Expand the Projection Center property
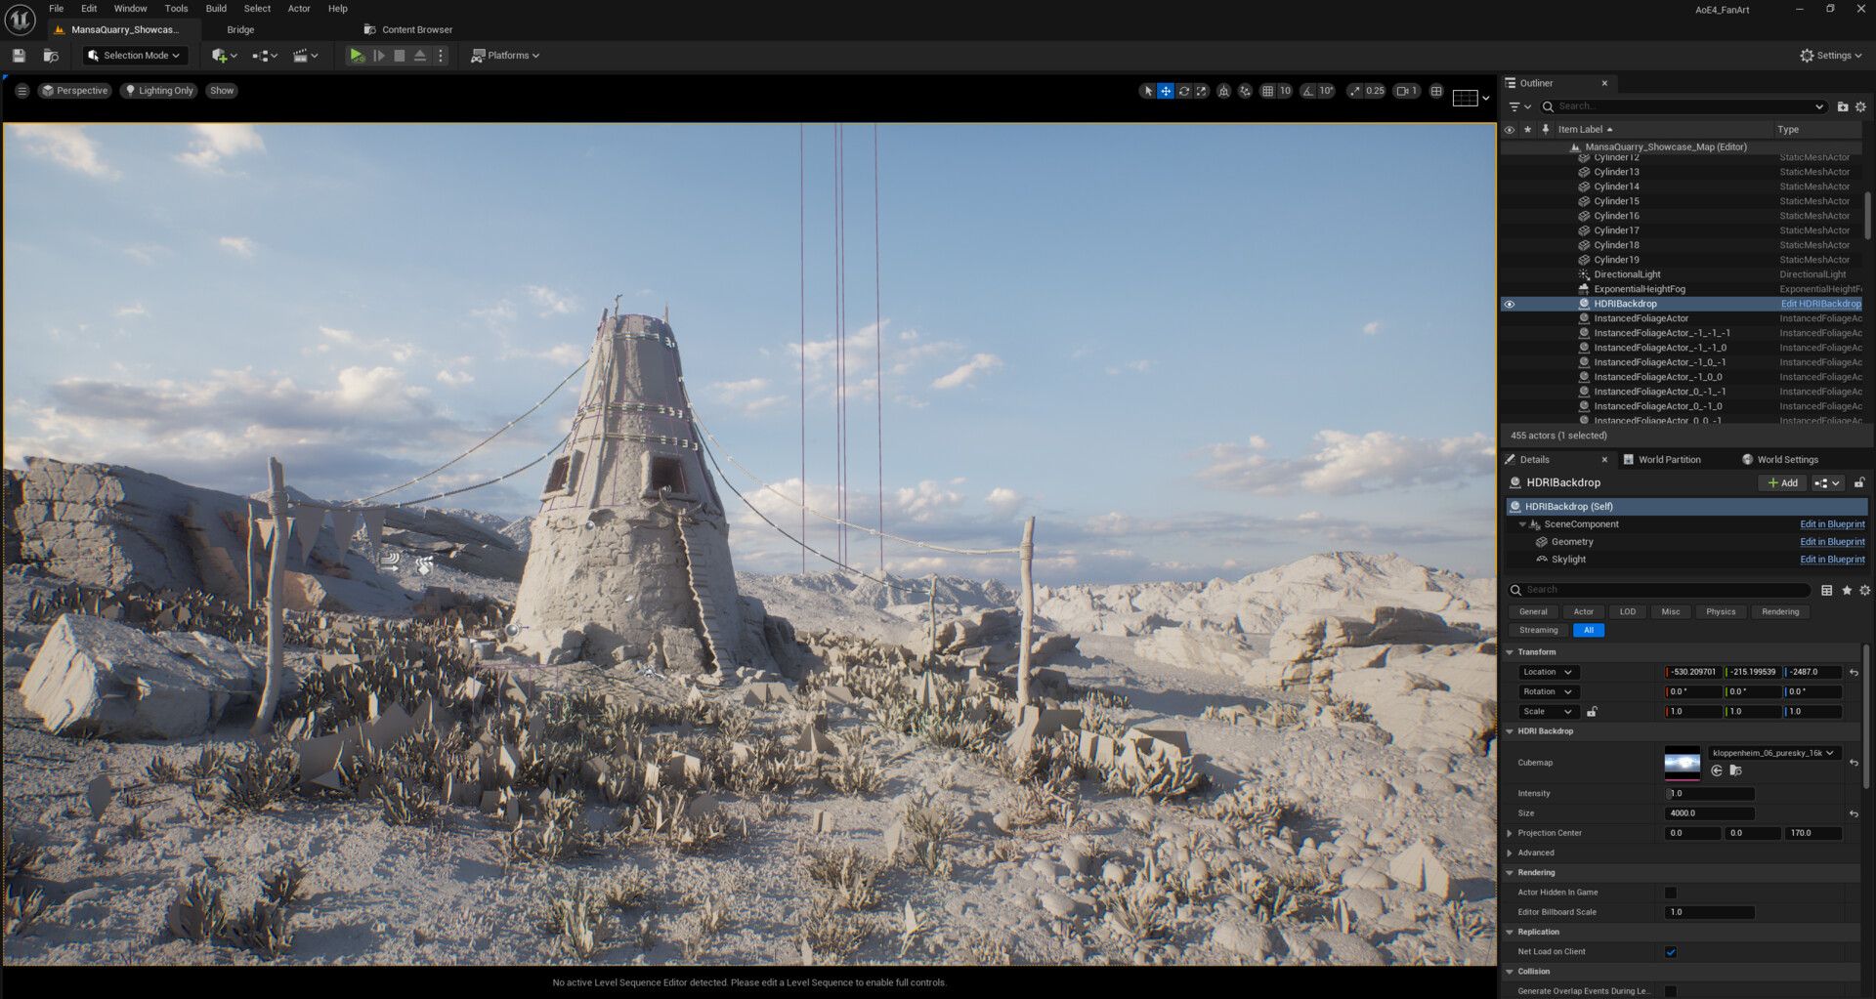 pyautogui.click(x=1510, y=833)
